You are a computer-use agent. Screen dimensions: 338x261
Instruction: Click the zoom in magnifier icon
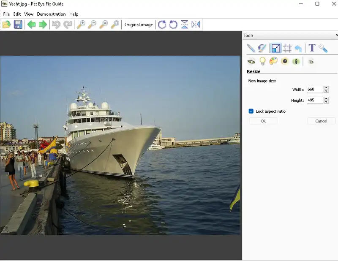coord(80,24)
